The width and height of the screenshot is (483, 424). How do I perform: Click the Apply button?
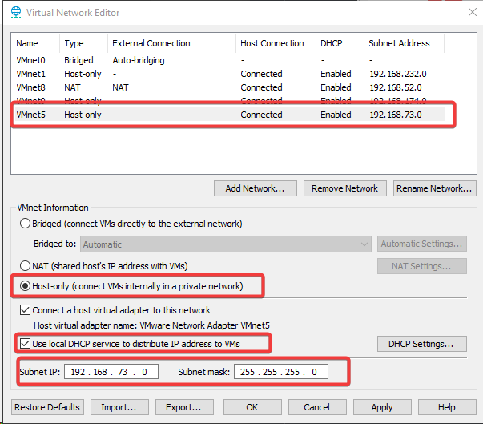point(382,407)
